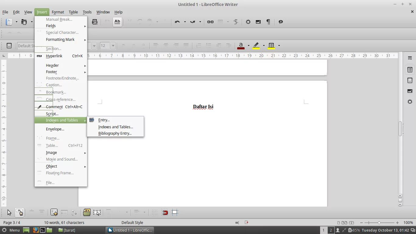416x234 pixels.
Task: Open sidebar Gallery deck icon
Action: (410, 91)
